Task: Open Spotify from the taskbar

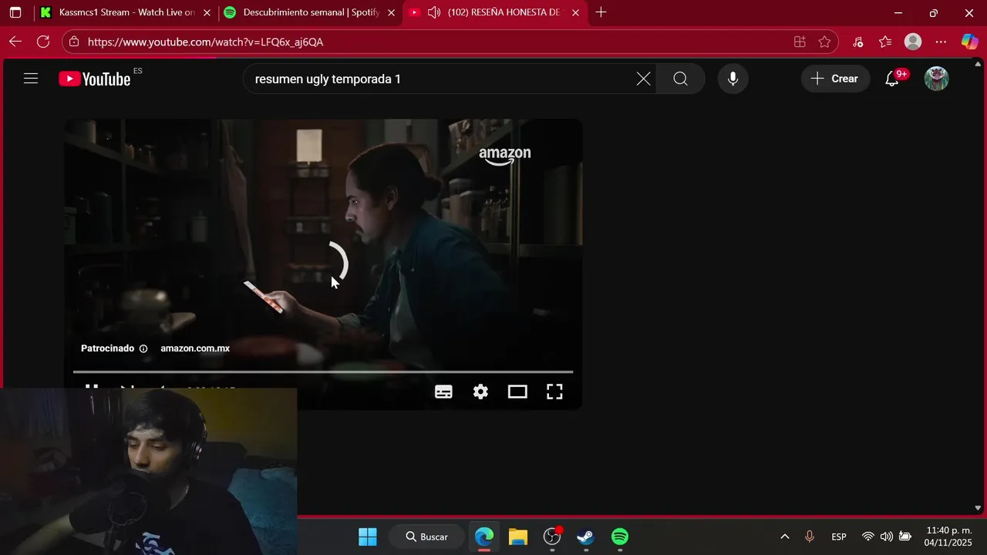Action: pos(620,536)
